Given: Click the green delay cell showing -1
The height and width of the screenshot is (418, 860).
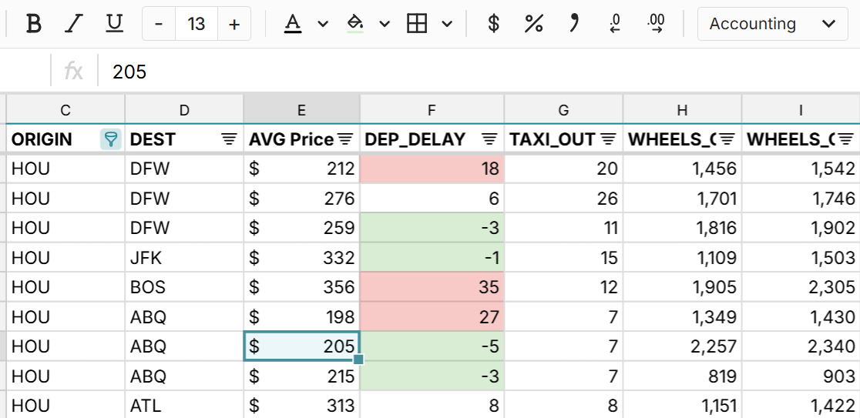Looking at the screenshot, I should (x=432, y=257).
